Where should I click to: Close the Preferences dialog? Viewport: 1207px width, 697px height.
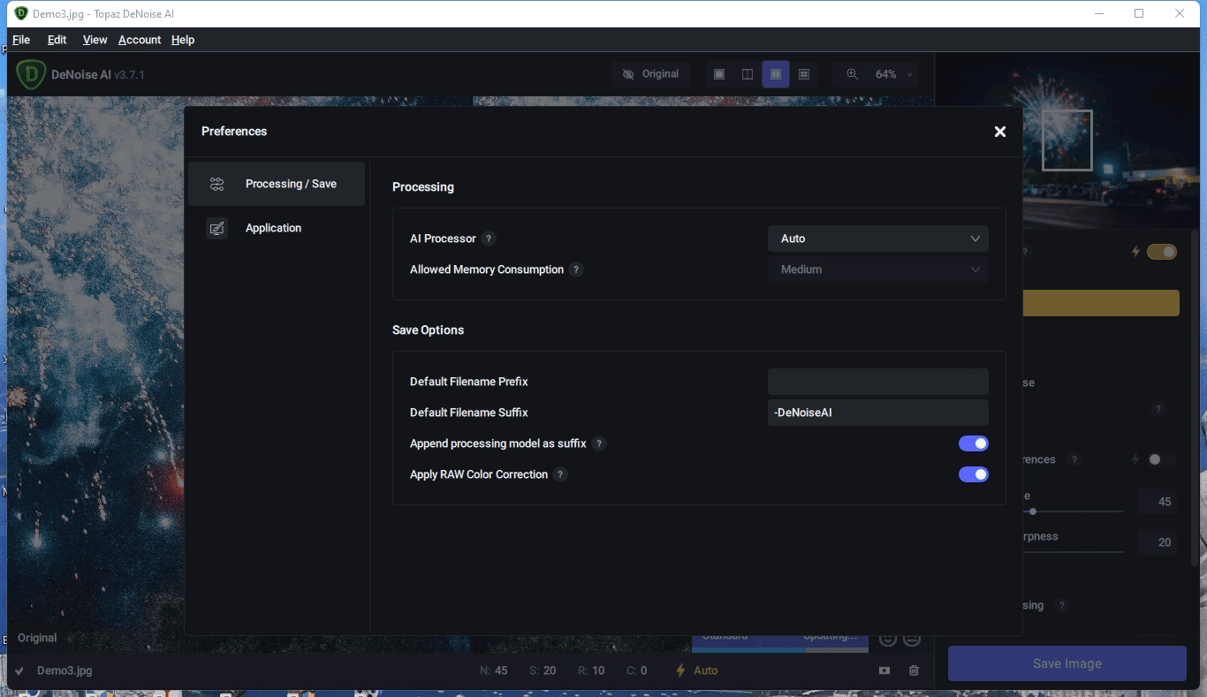pos(1000,132)
